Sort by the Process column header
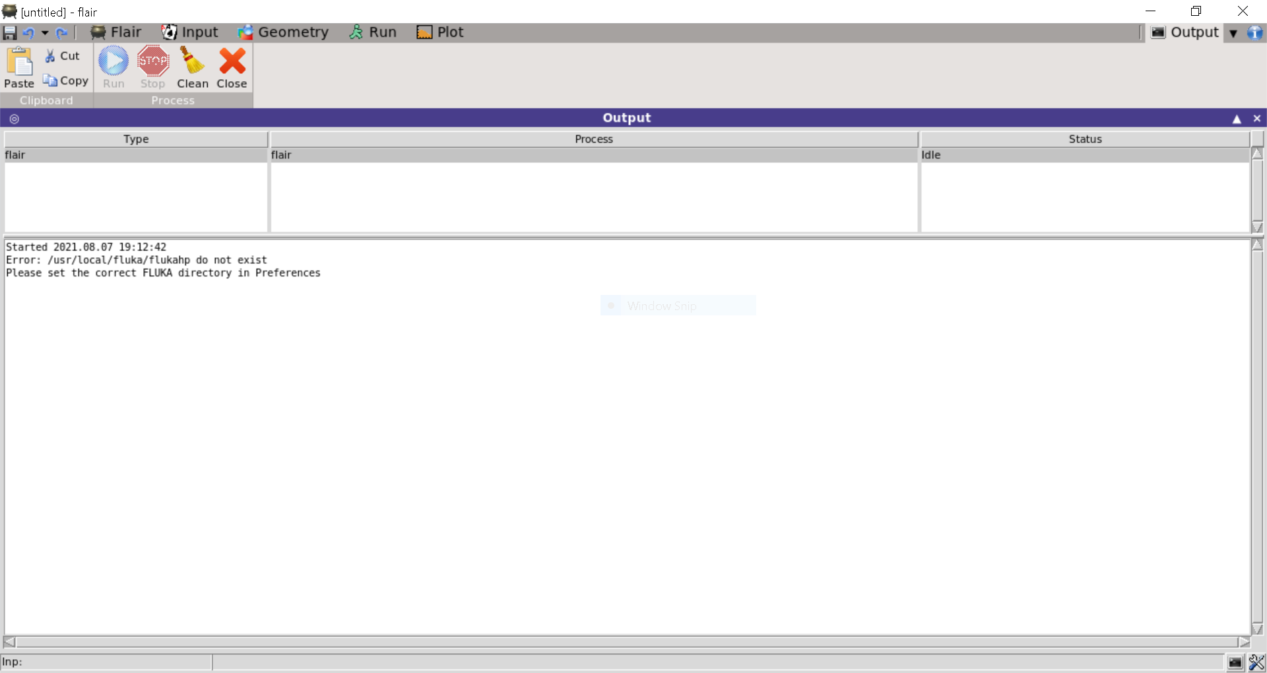 [x=594, y=139]
